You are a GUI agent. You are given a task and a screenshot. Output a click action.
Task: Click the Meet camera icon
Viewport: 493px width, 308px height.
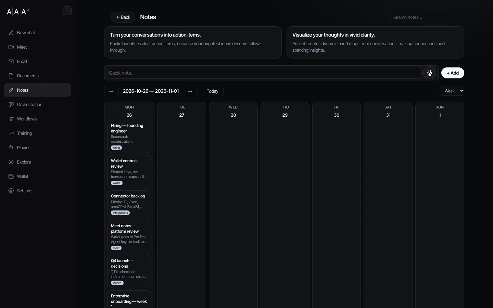point(11,47)
